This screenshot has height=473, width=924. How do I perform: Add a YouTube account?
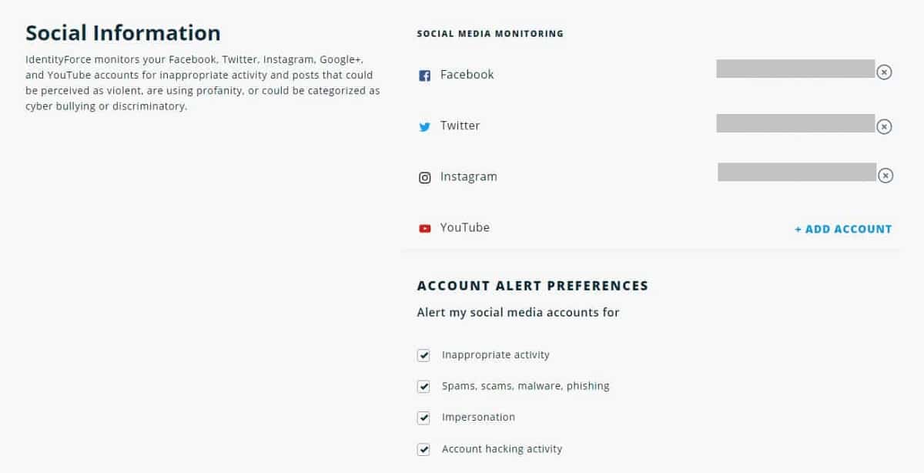point(843,229)
